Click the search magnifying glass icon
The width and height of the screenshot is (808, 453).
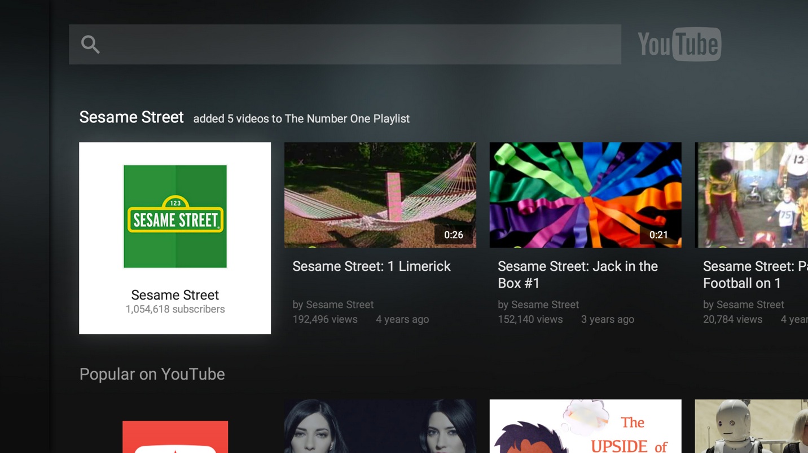tap(90, 43)
